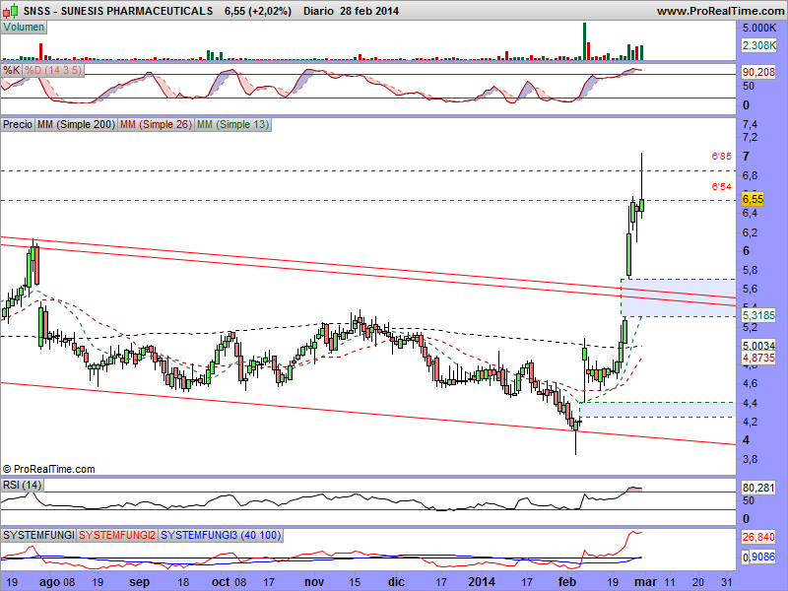The width and height of the screenshot is (788, 591).
Task: Click the red 4,8735 moving average value
Action: click(758, 359)
